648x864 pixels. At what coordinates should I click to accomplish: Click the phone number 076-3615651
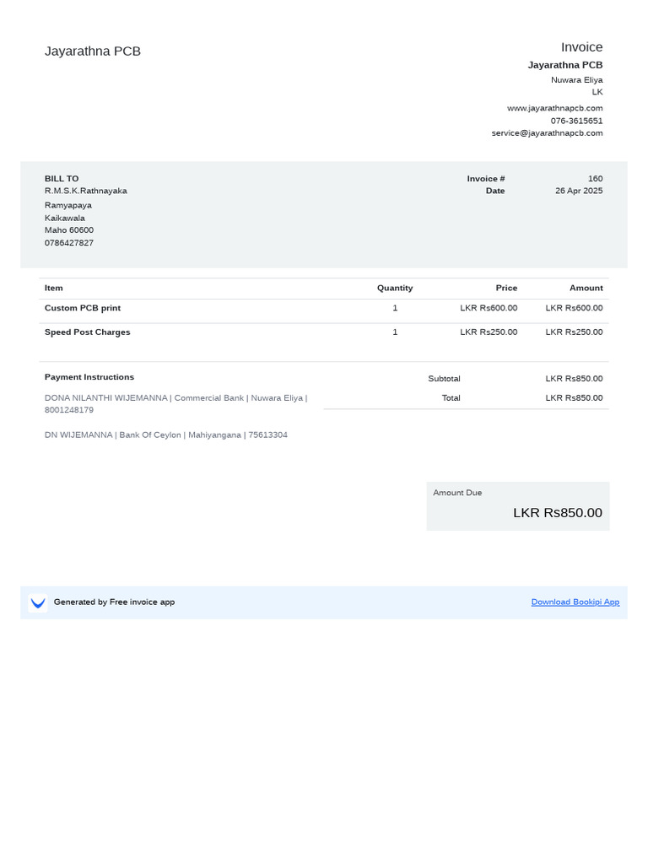point(576,121)
